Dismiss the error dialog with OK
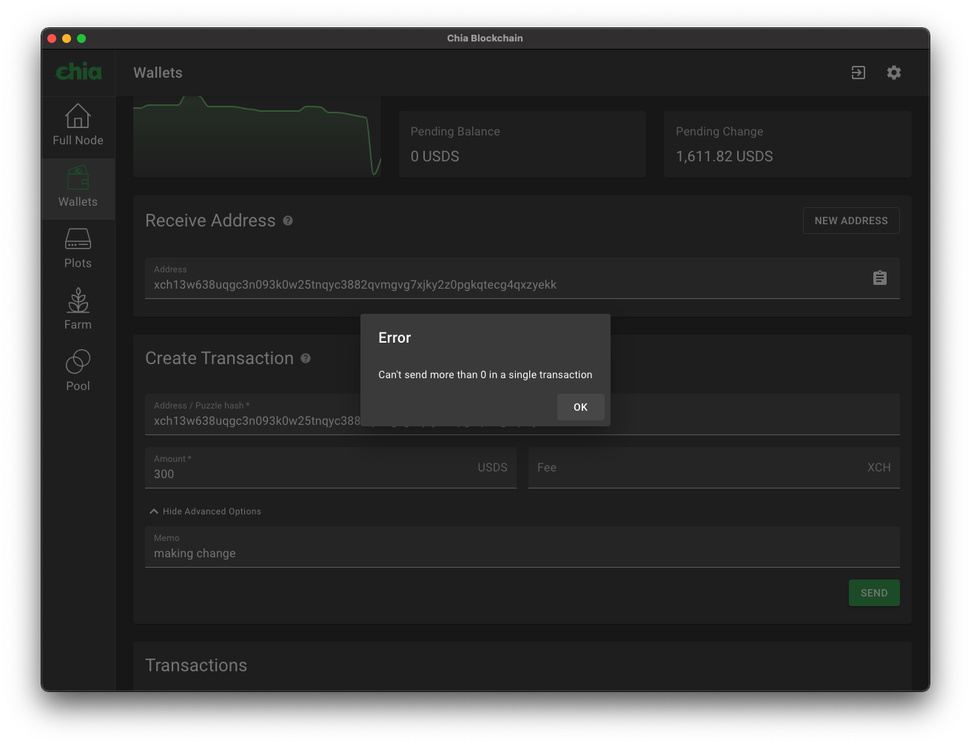Image resolution: width=971 pixels, height=746 pixels. click(x=580, y=407)
